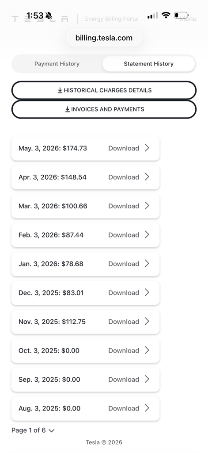Viewport: 208px width, 453px height.
Task: Download the Nov. 3, 2025 statement
Action: pyautogui.click(x=124, y=322)
